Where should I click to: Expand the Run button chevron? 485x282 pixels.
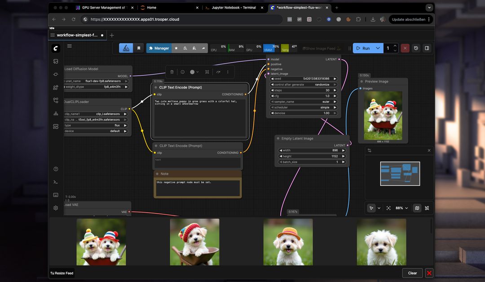(378, 48)
